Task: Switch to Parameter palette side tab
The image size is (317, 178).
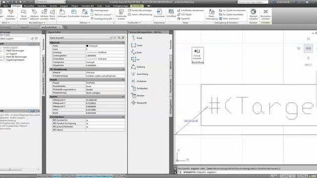Action: 170,44
